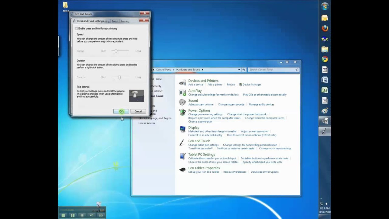Open Device Manager link
Viewport: 389px width, 219px height.
pos(252,85)
